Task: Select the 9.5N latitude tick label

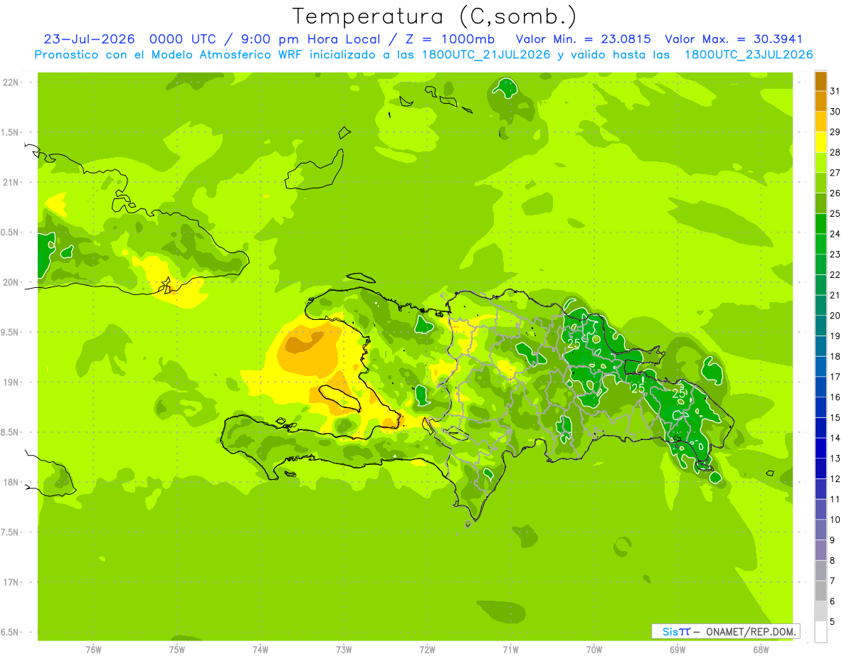Action: tap(11, 333)
